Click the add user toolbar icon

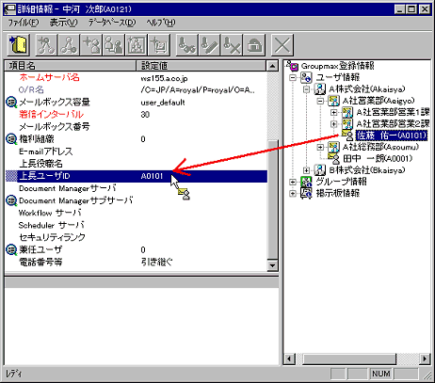91,45
